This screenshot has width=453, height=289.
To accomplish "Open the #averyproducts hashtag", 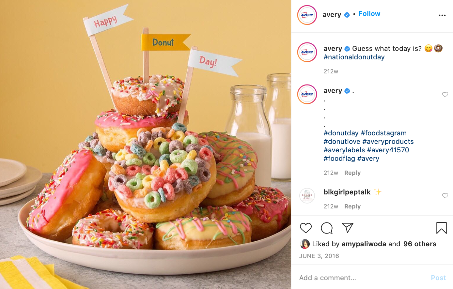I will [388, 142].
